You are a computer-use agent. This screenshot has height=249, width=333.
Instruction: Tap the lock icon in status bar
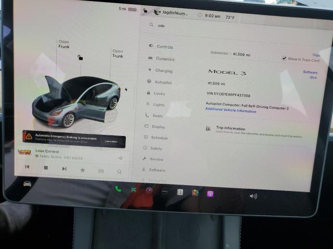145,10
